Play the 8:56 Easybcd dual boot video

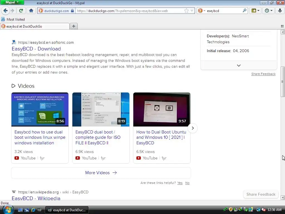(x=40, y=109)
